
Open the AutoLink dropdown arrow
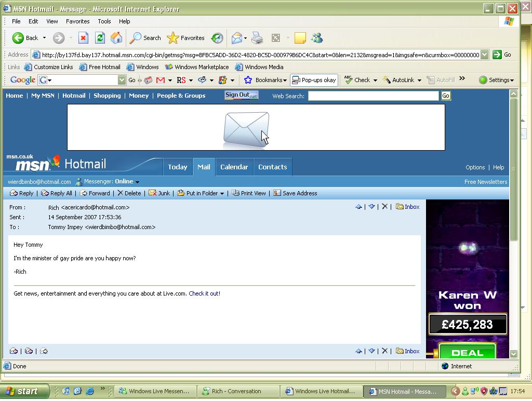click(419, 81)
